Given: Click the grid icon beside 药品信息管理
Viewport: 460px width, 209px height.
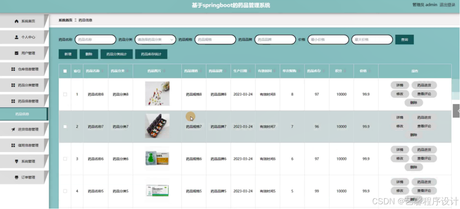Looking at the screenshot, I should (13, 101).
